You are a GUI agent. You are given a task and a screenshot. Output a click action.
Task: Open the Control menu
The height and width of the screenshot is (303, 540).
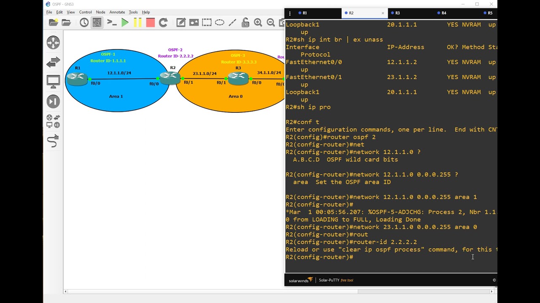86,12
